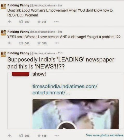Image resolution: width=124 pixels, height=140 pixels.
Task: Open more options on the 11m-old tweet
Action: coord(57,136)
